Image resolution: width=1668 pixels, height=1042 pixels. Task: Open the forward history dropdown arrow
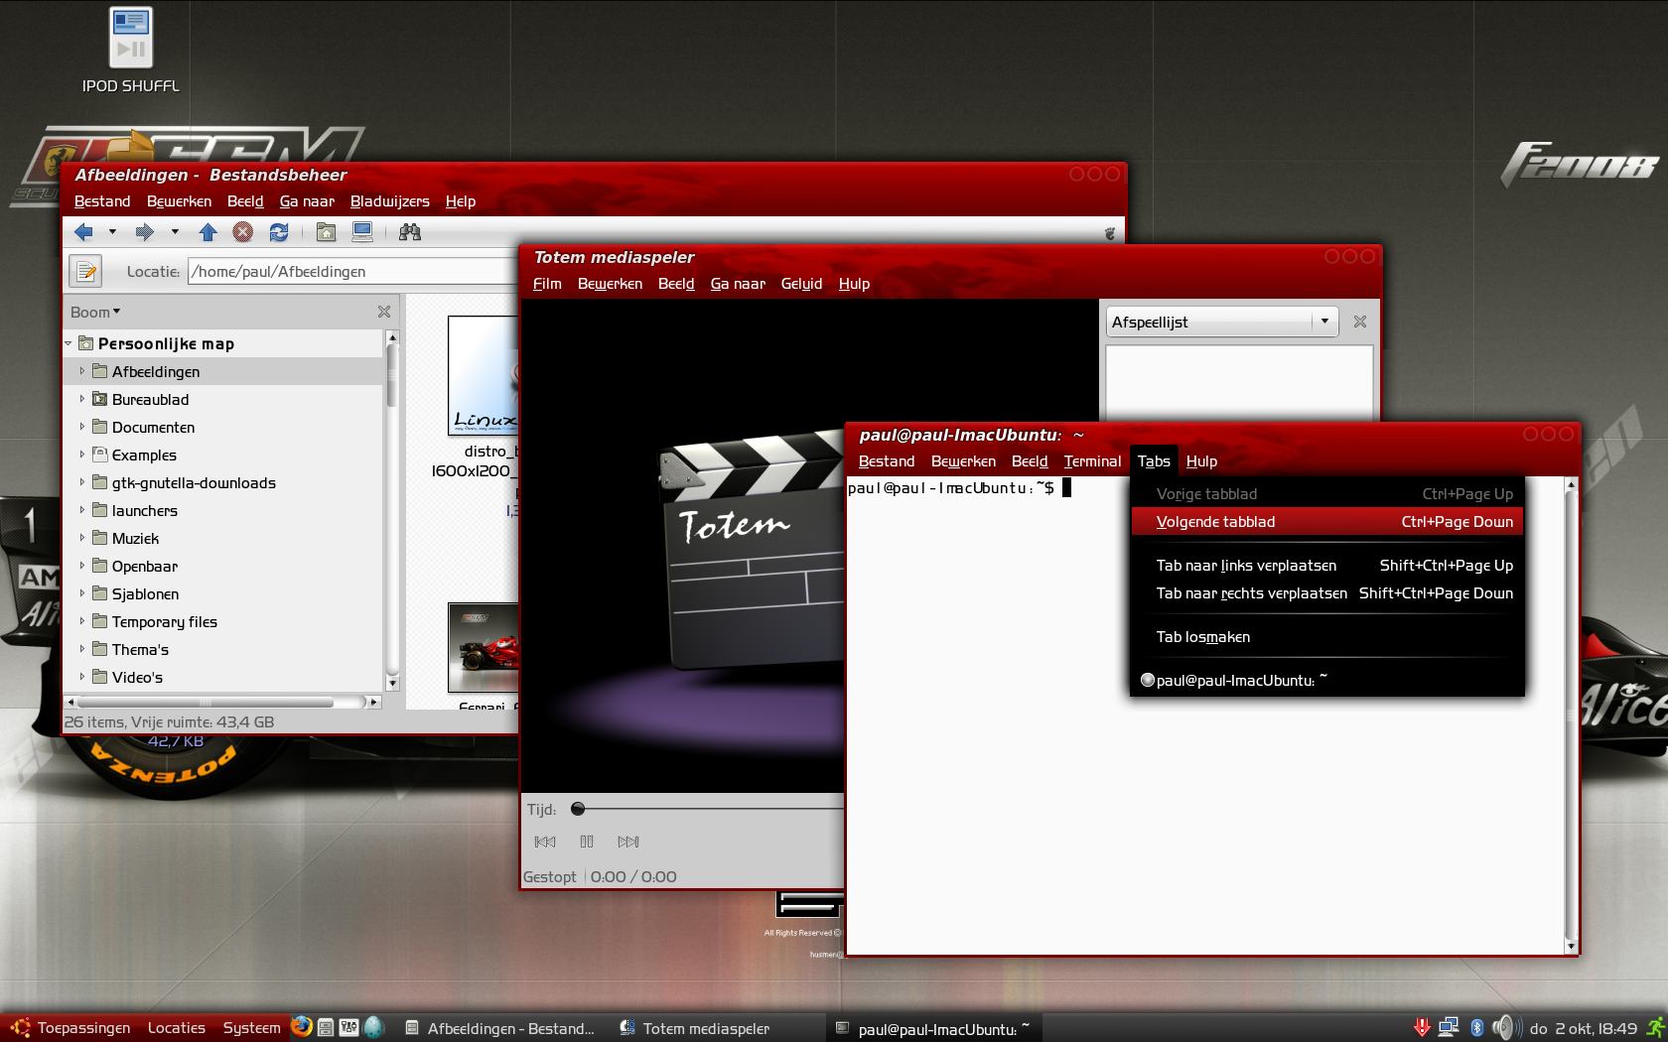coord(175,232)
